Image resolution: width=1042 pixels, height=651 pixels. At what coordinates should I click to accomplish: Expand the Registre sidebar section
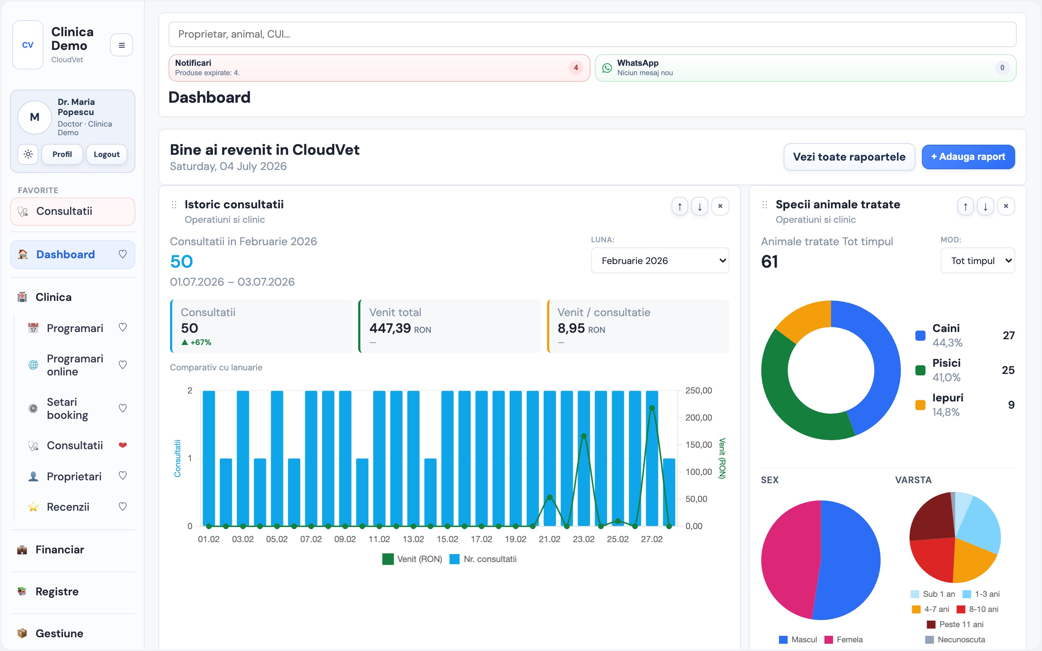[72, 592]
